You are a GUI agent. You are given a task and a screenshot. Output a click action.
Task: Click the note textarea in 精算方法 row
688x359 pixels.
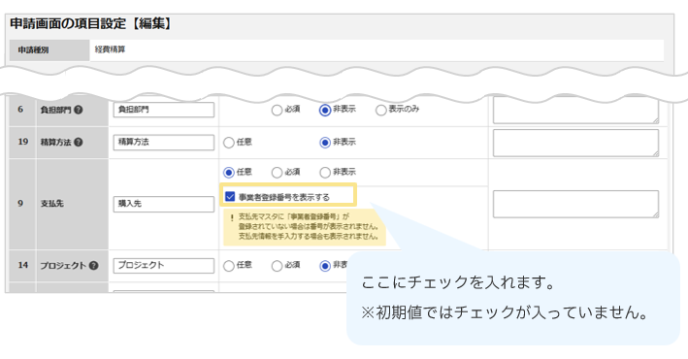point(575,143)
